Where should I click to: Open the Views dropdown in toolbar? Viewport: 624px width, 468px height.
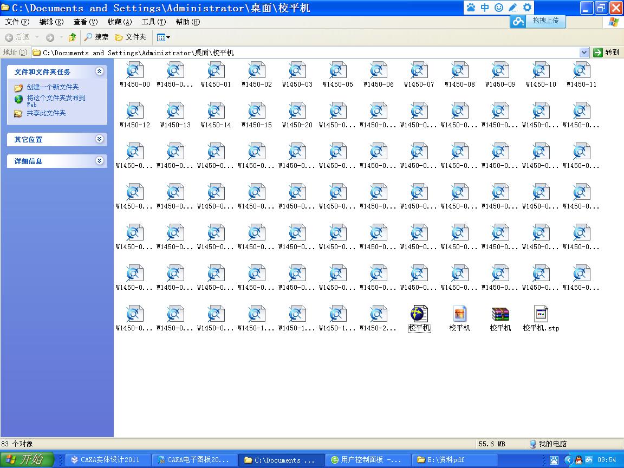point(163,37)
